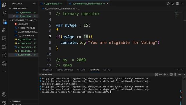Open the JS 5_condition... file
Screen dimensions: 186x105
tap(24, 51)
